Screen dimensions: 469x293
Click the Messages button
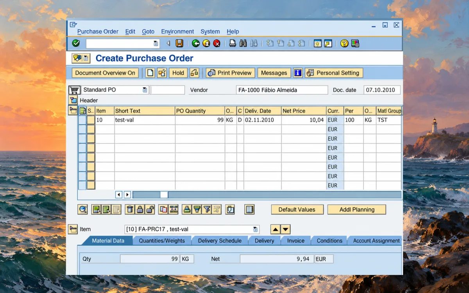pyautogui.click(x=274, y=73)
